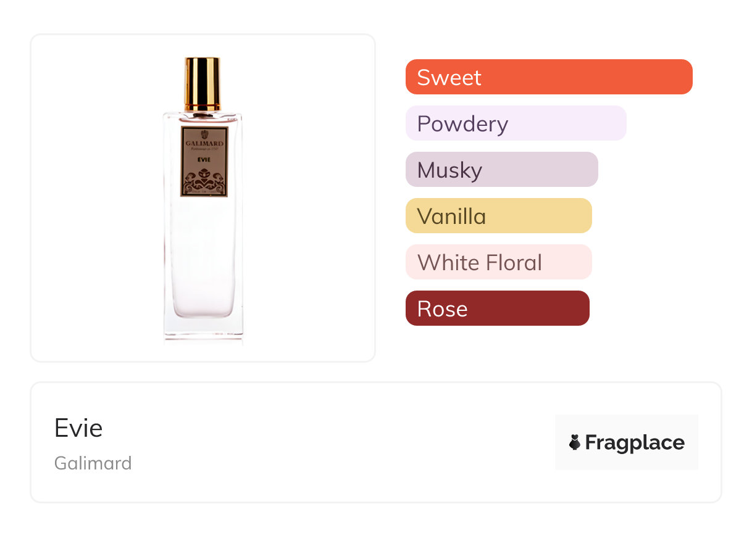Image resolution: width=752 pixels, height=533 pixels.
Task: Choose the Musky accord bar
Action: [501, 170]
